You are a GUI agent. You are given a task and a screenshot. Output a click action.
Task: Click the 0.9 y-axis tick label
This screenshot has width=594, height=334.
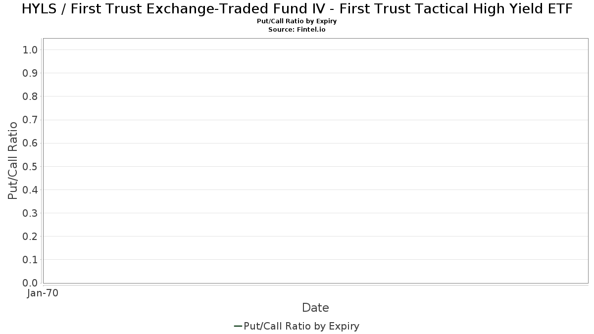pos(30,73)
